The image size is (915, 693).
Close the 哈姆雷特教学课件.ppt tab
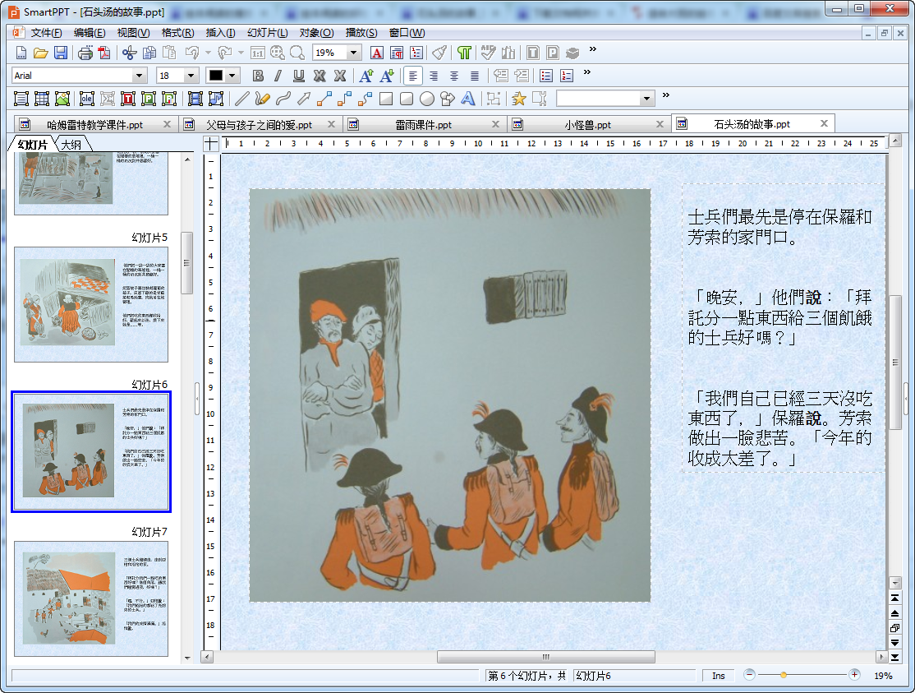click(167, 124)
